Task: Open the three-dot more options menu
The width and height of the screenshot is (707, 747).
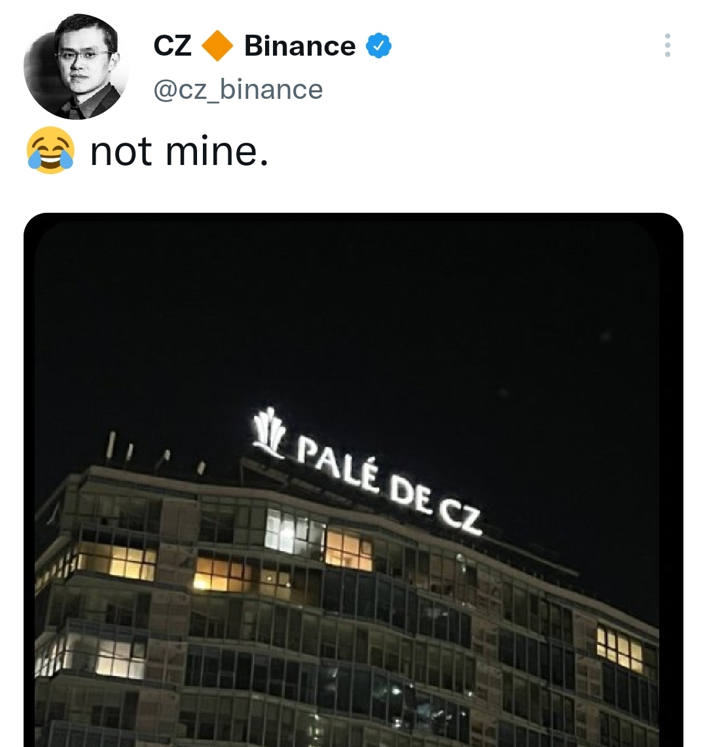Action: pos(668,45)
